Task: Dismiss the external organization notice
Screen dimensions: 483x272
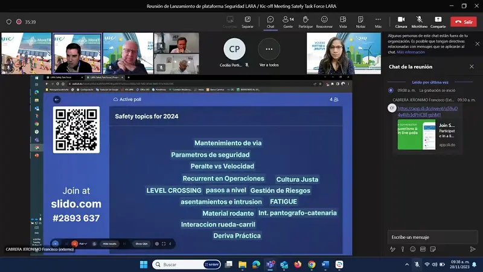Action: (x=477, y=44)
